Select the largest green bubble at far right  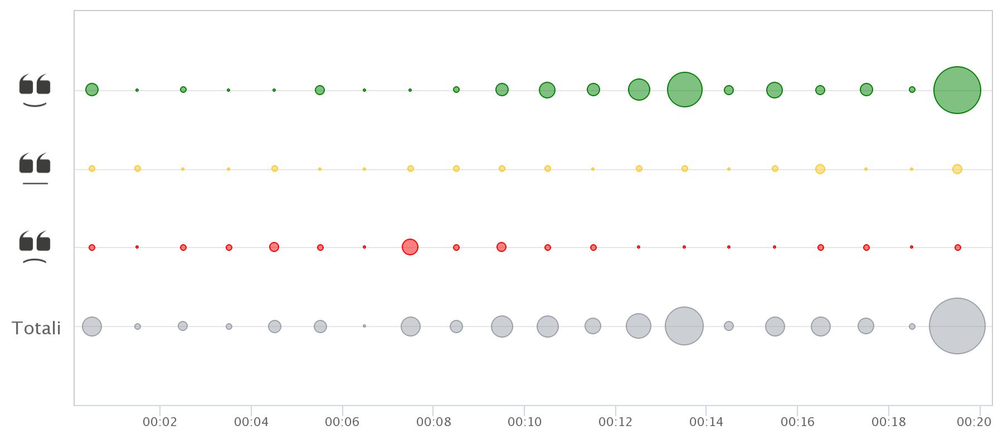[957, 90]
